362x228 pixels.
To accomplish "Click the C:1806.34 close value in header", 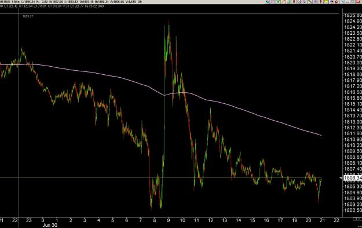I will (28, 2).
